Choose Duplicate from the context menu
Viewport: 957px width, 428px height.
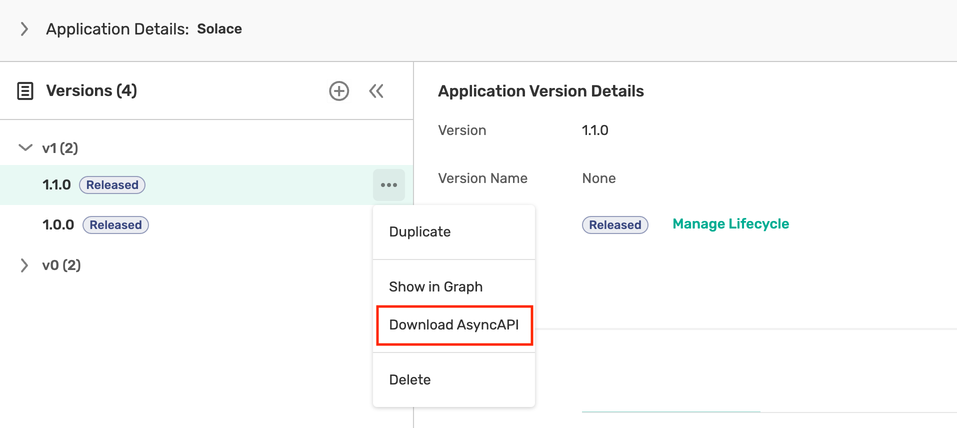tap(454, 232)
